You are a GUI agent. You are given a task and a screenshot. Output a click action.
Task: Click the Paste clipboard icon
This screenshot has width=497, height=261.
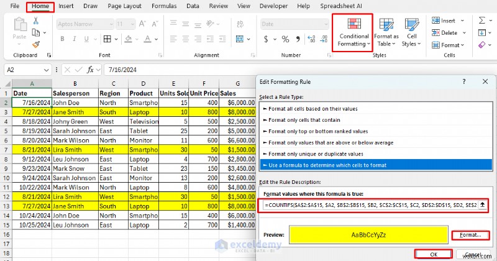point(20,24)
